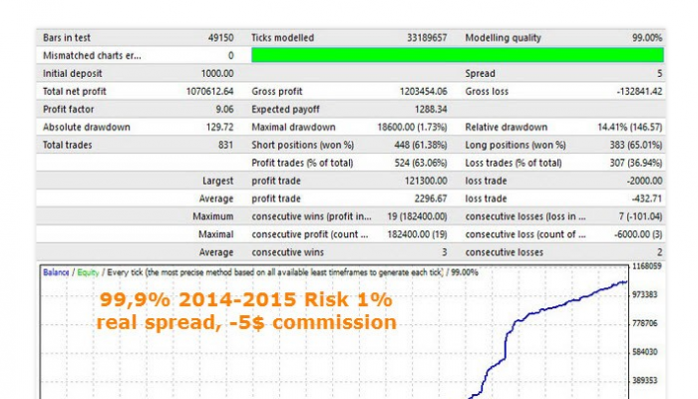Click average consecutive wins value 3

click(445, 252)
